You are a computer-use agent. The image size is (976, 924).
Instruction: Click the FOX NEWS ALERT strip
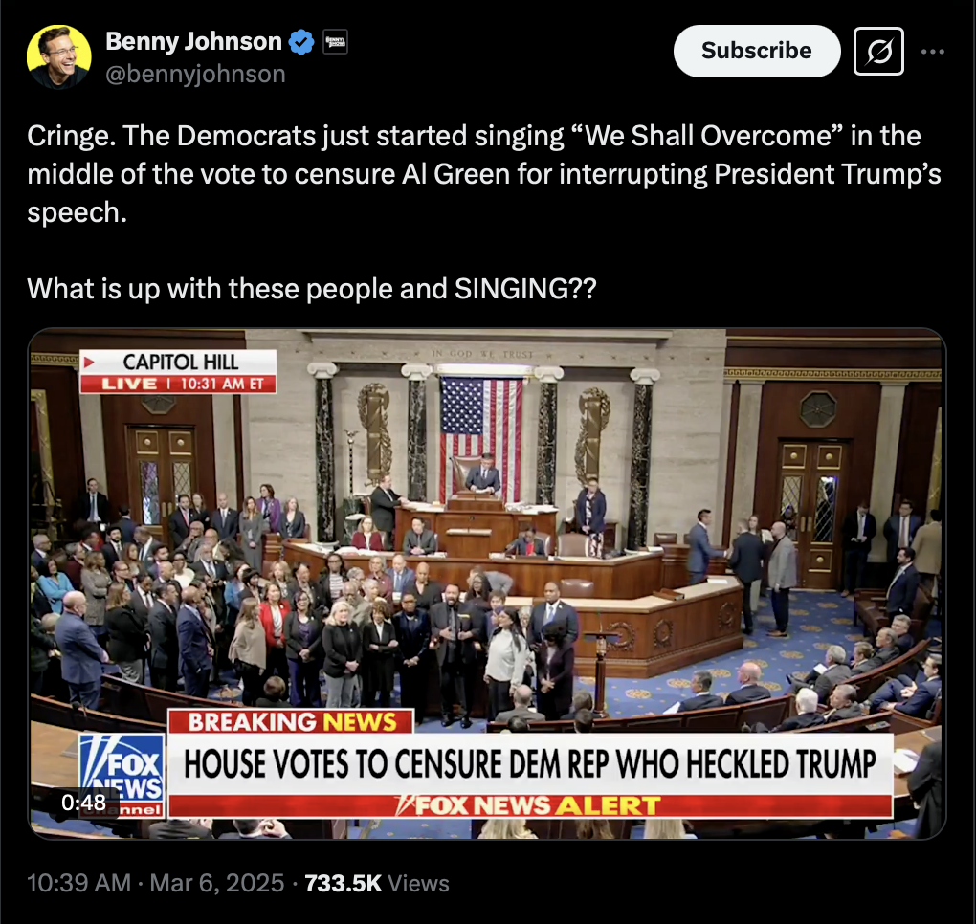pyautogui.click(x=530, y=805)
